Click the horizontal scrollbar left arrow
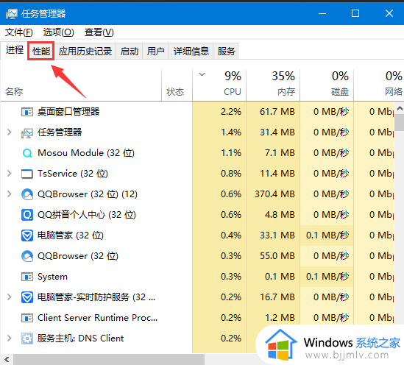Screen dimensions: 404x365 click(x=7, y=359)
